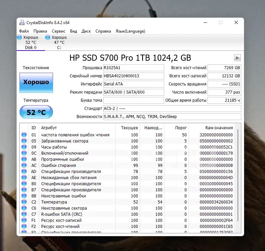The width and height of the screenshot is (265, 251).
Task: Click status icon of attribute 01 row
Action: click(x=24, y=135)
